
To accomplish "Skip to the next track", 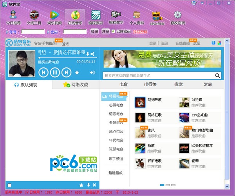I will 67,73.
